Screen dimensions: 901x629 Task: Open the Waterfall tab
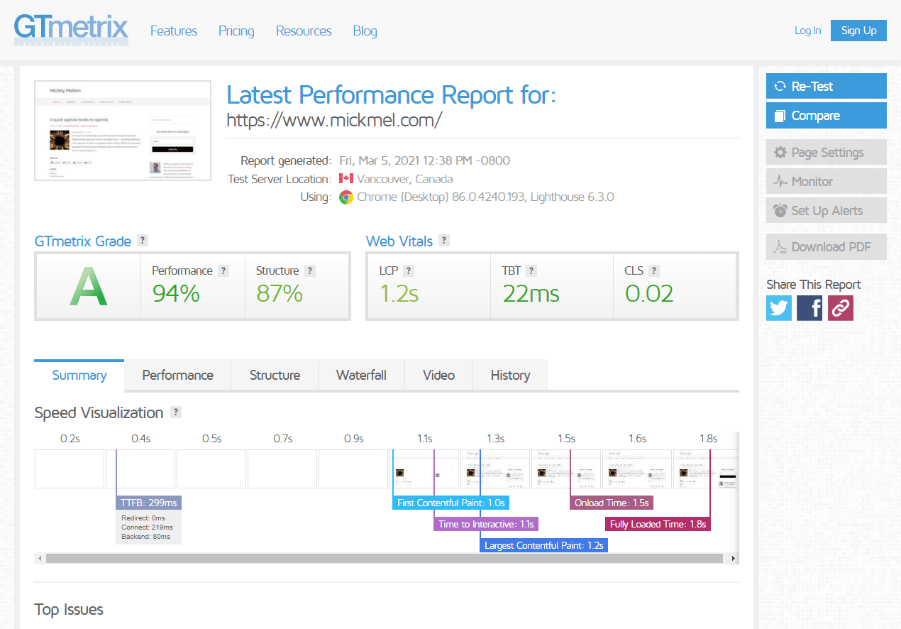click(361, 375)
